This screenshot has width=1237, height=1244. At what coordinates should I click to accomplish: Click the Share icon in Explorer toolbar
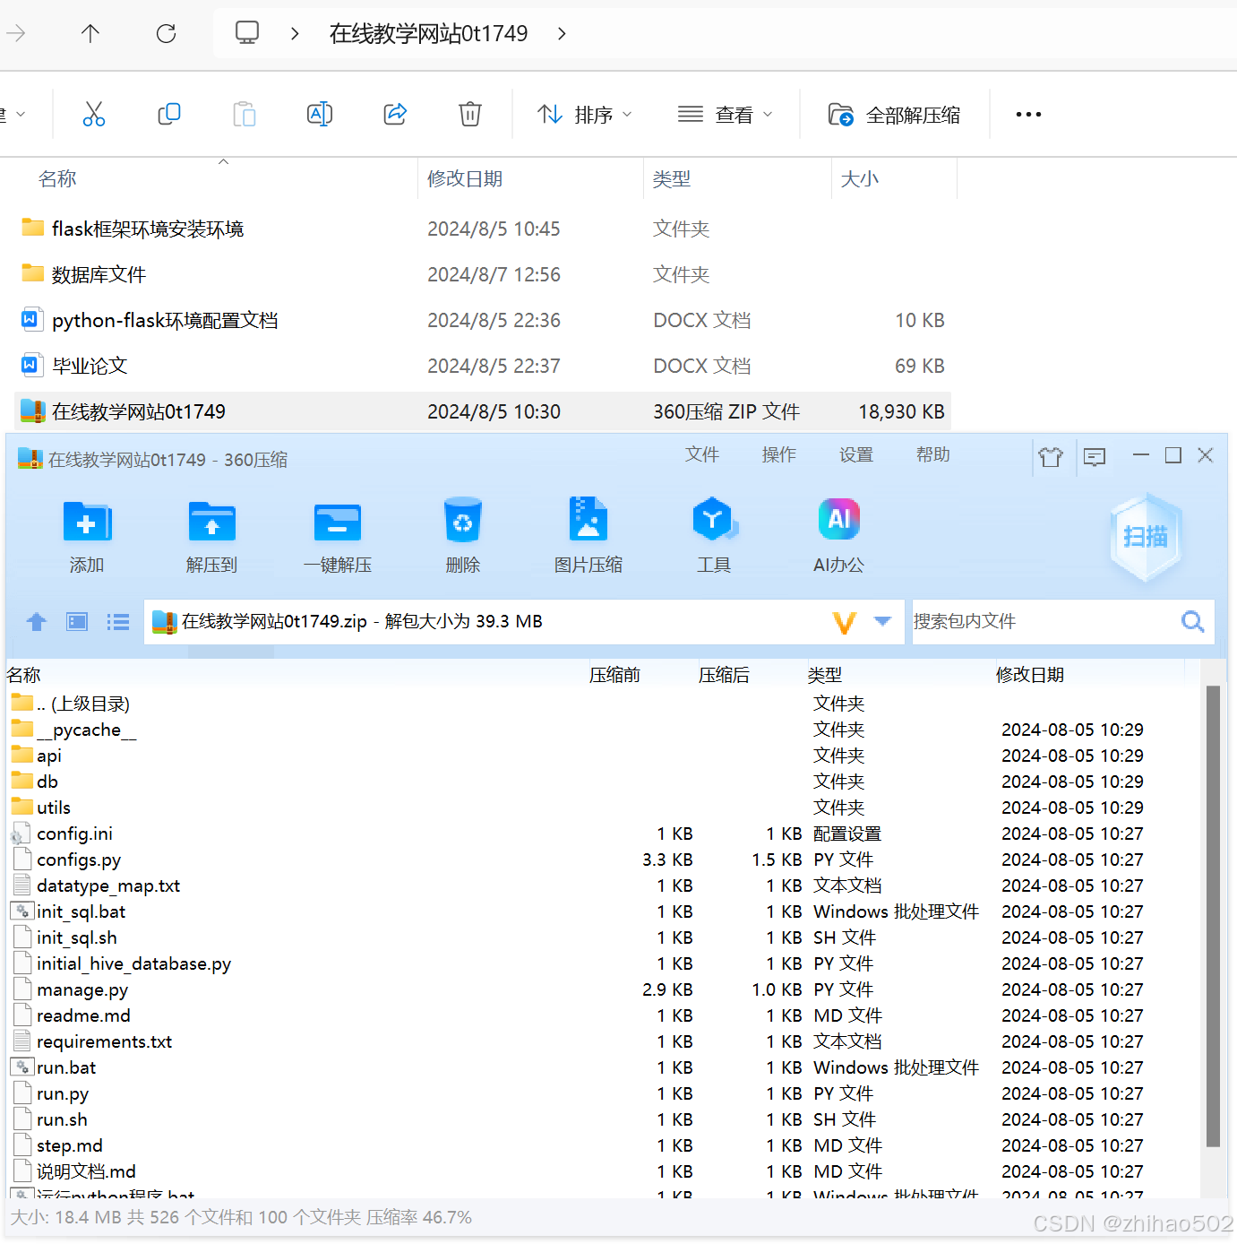(395, 114)
